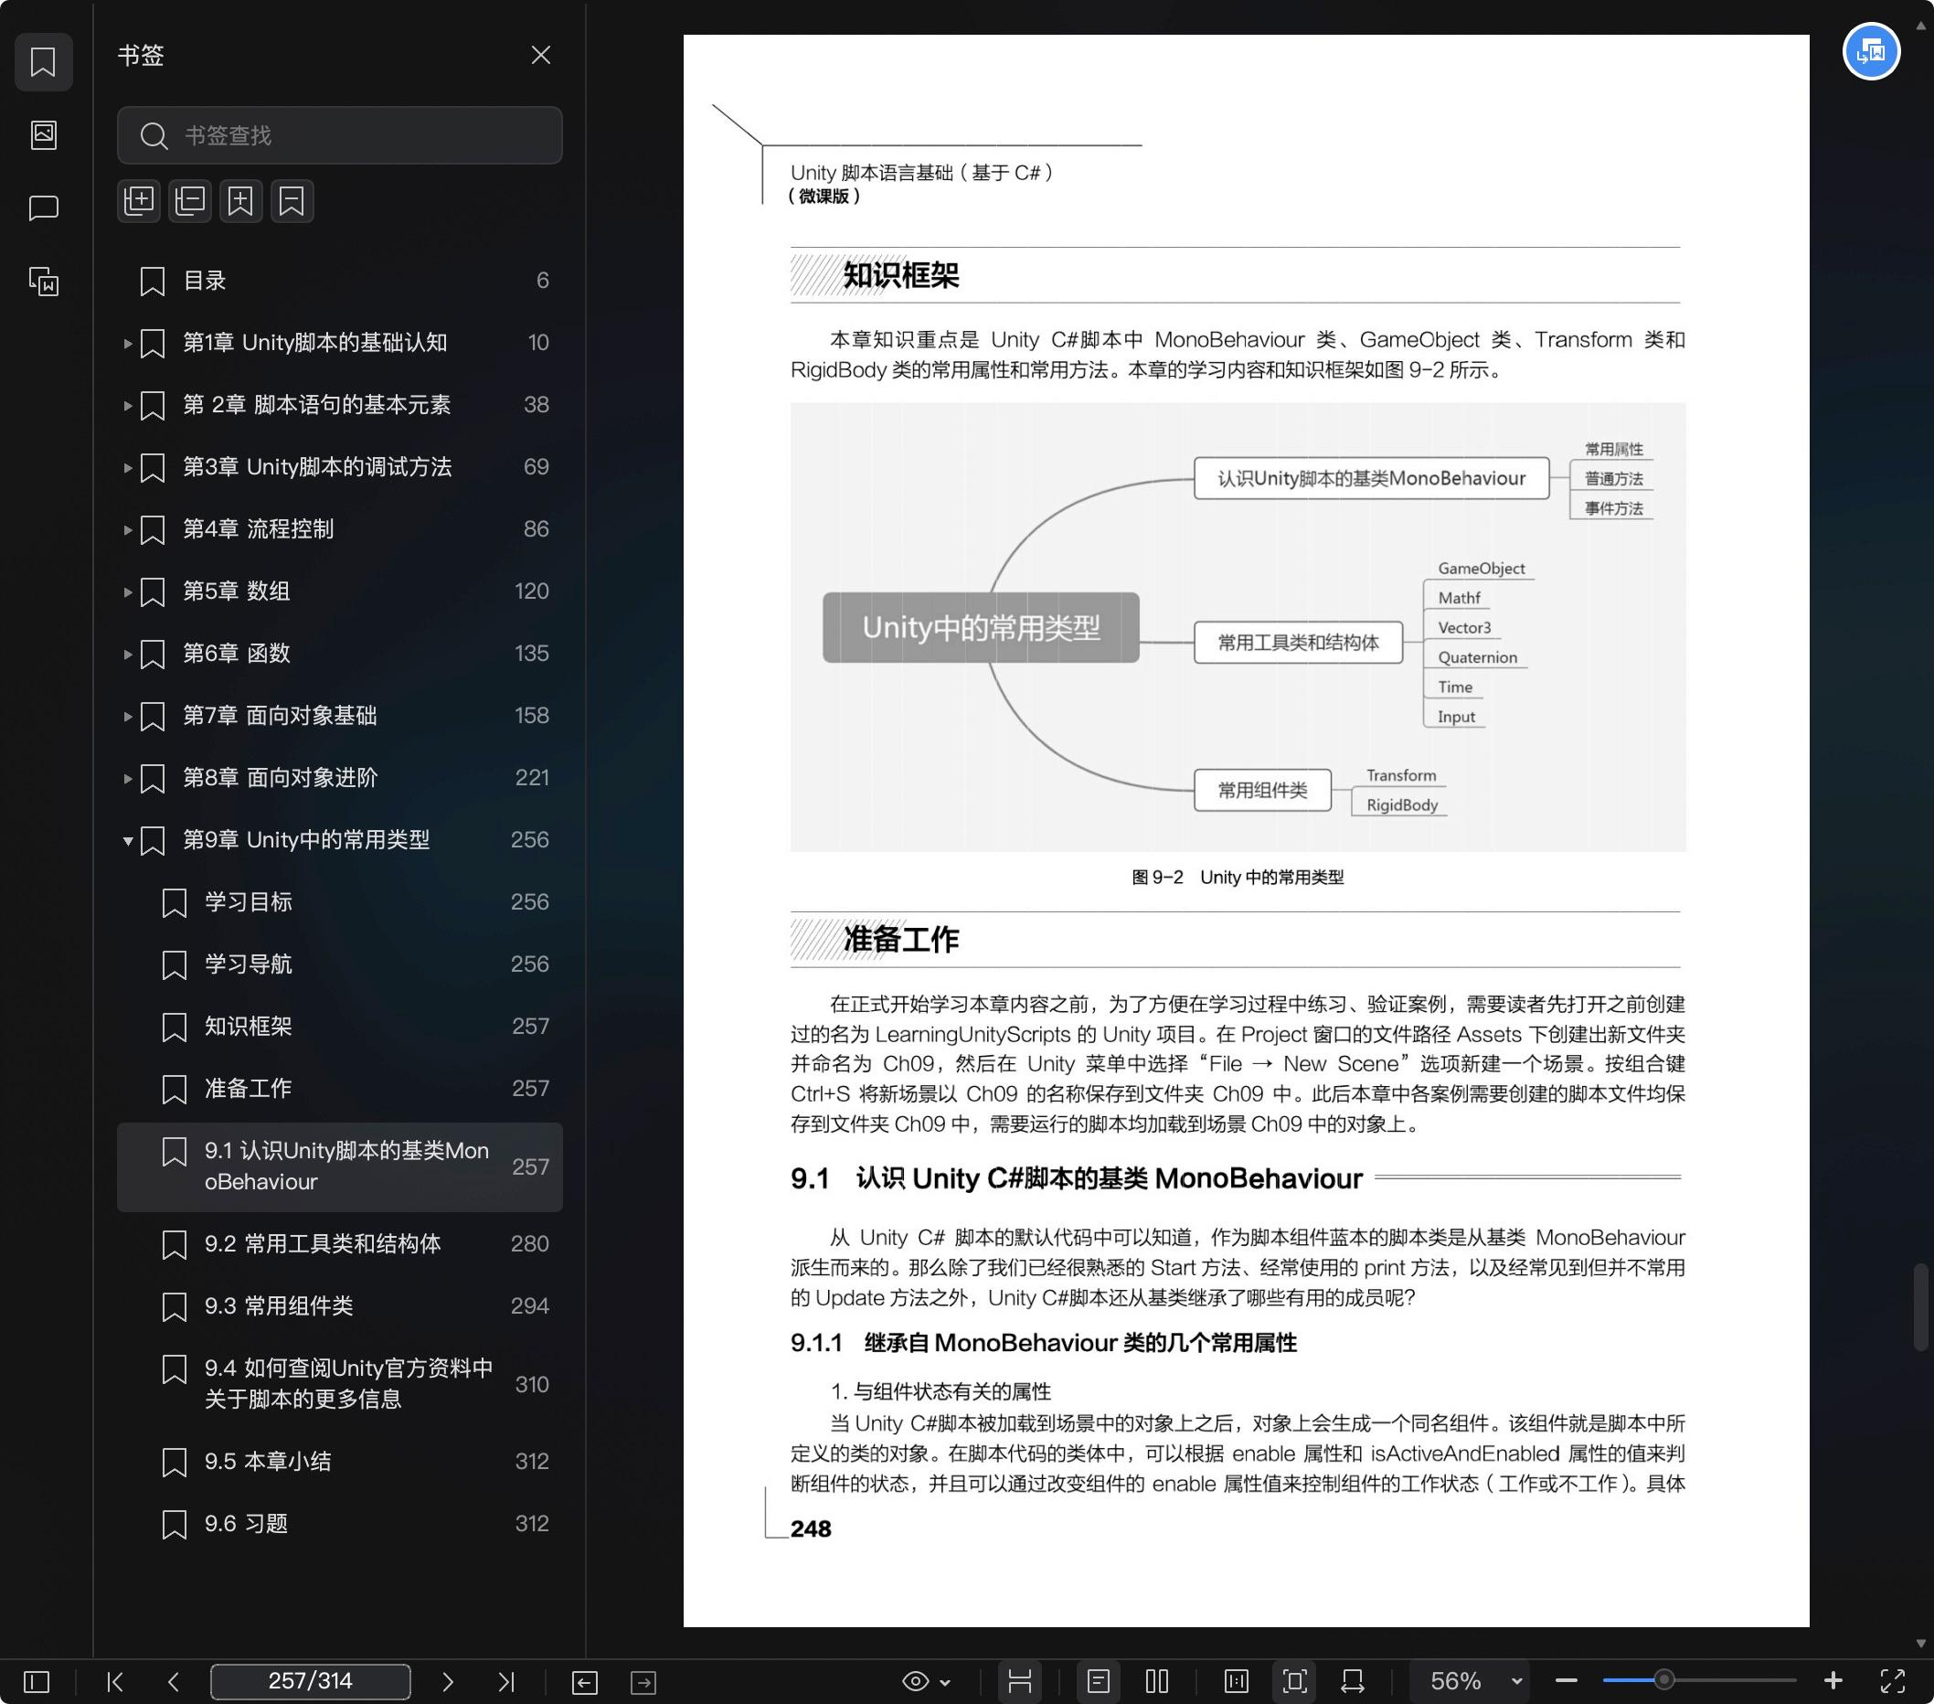This screenshot has width=1934, height=1704.
Task: Go forward to next view icon
Action: (643, 1682)
